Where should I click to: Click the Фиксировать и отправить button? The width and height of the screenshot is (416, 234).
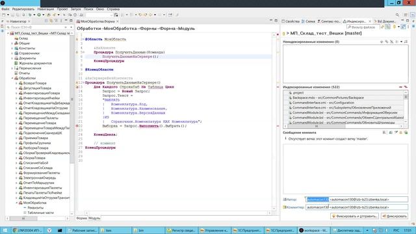tap(354, 216)
